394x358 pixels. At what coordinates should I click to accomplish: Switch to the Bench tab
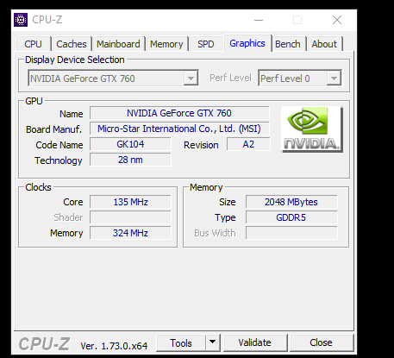[x=288, y=44]
